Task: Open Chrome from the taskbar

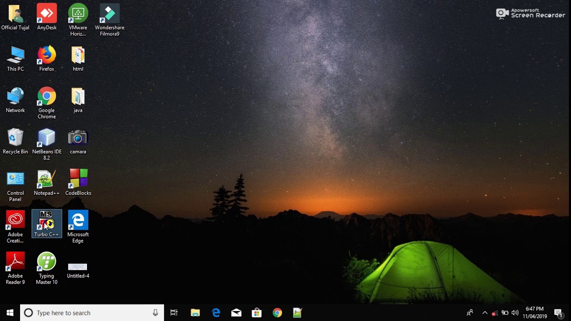Action: (x=277, y=313)
